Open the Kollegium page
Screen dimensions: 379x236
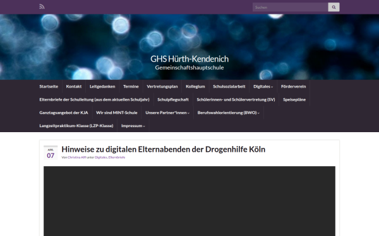click(195, 86)
